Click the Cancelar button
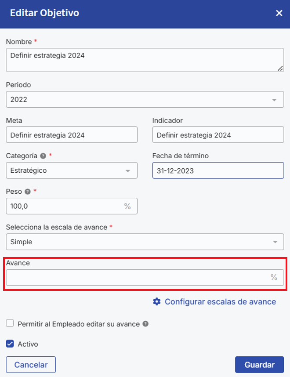Image resolution: width=290 pixels, height=377 pixels. 31,365
